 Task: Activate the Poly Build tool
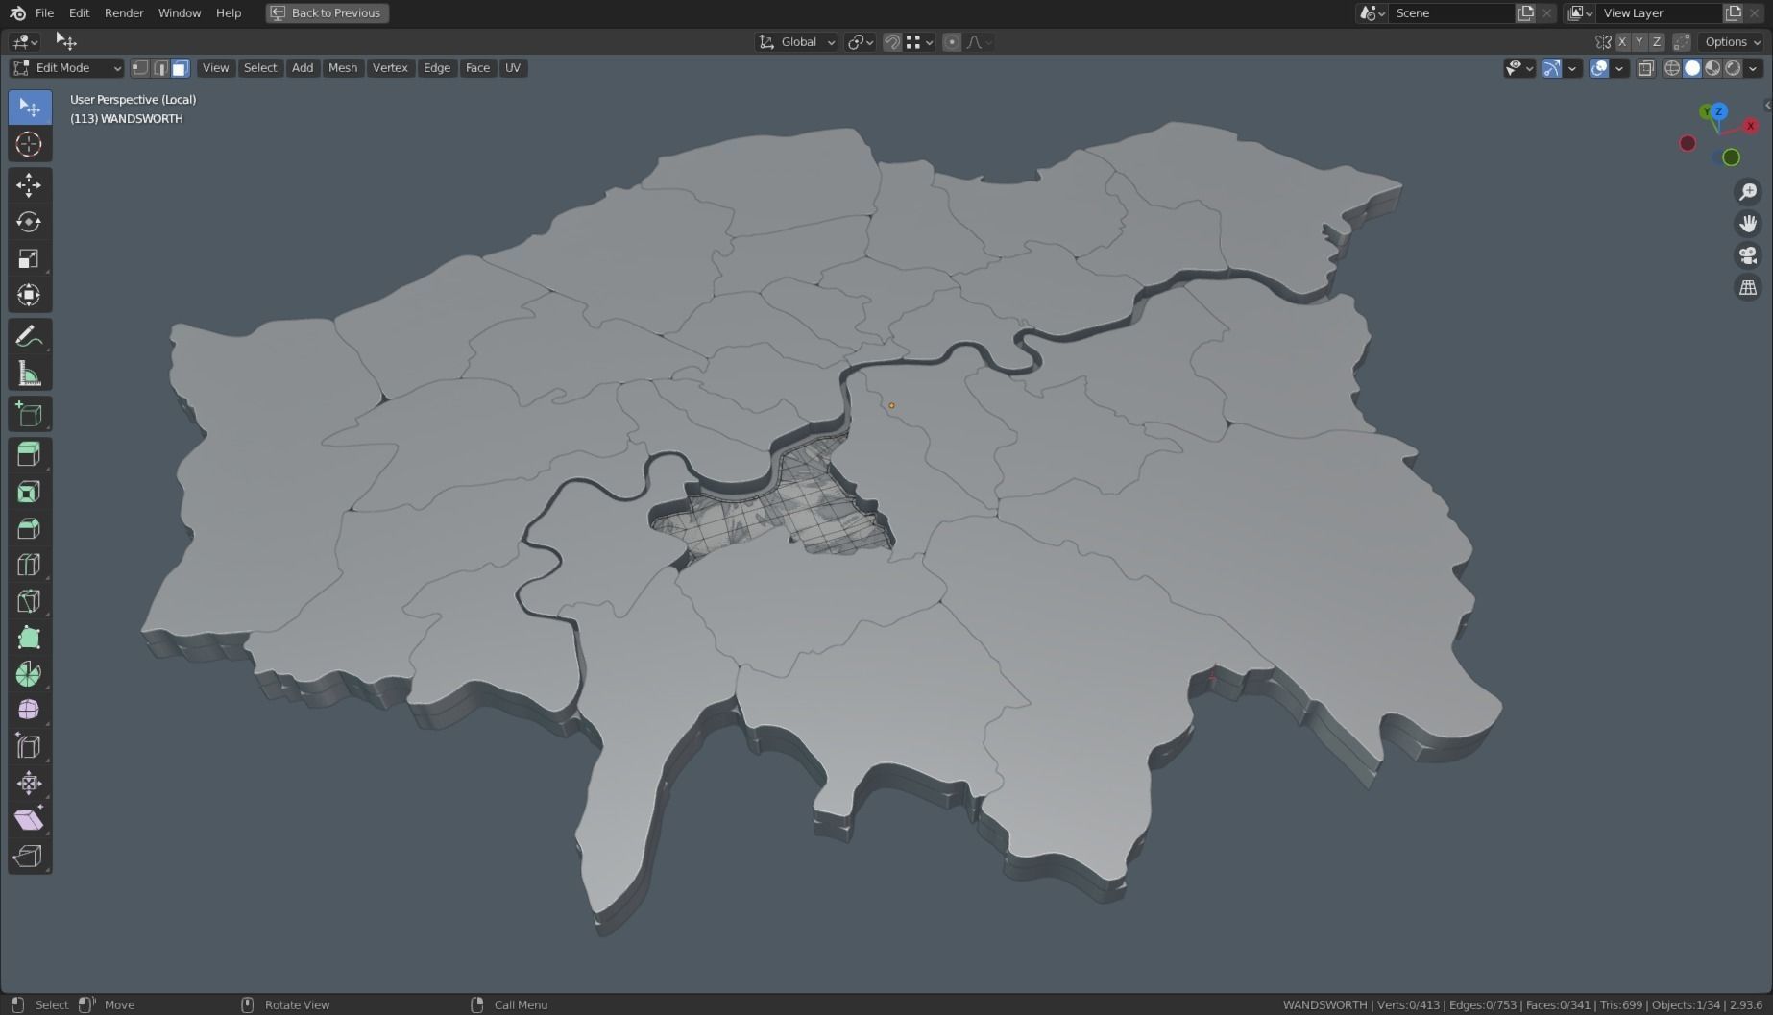pyautogui.click(x=29, y=638)
